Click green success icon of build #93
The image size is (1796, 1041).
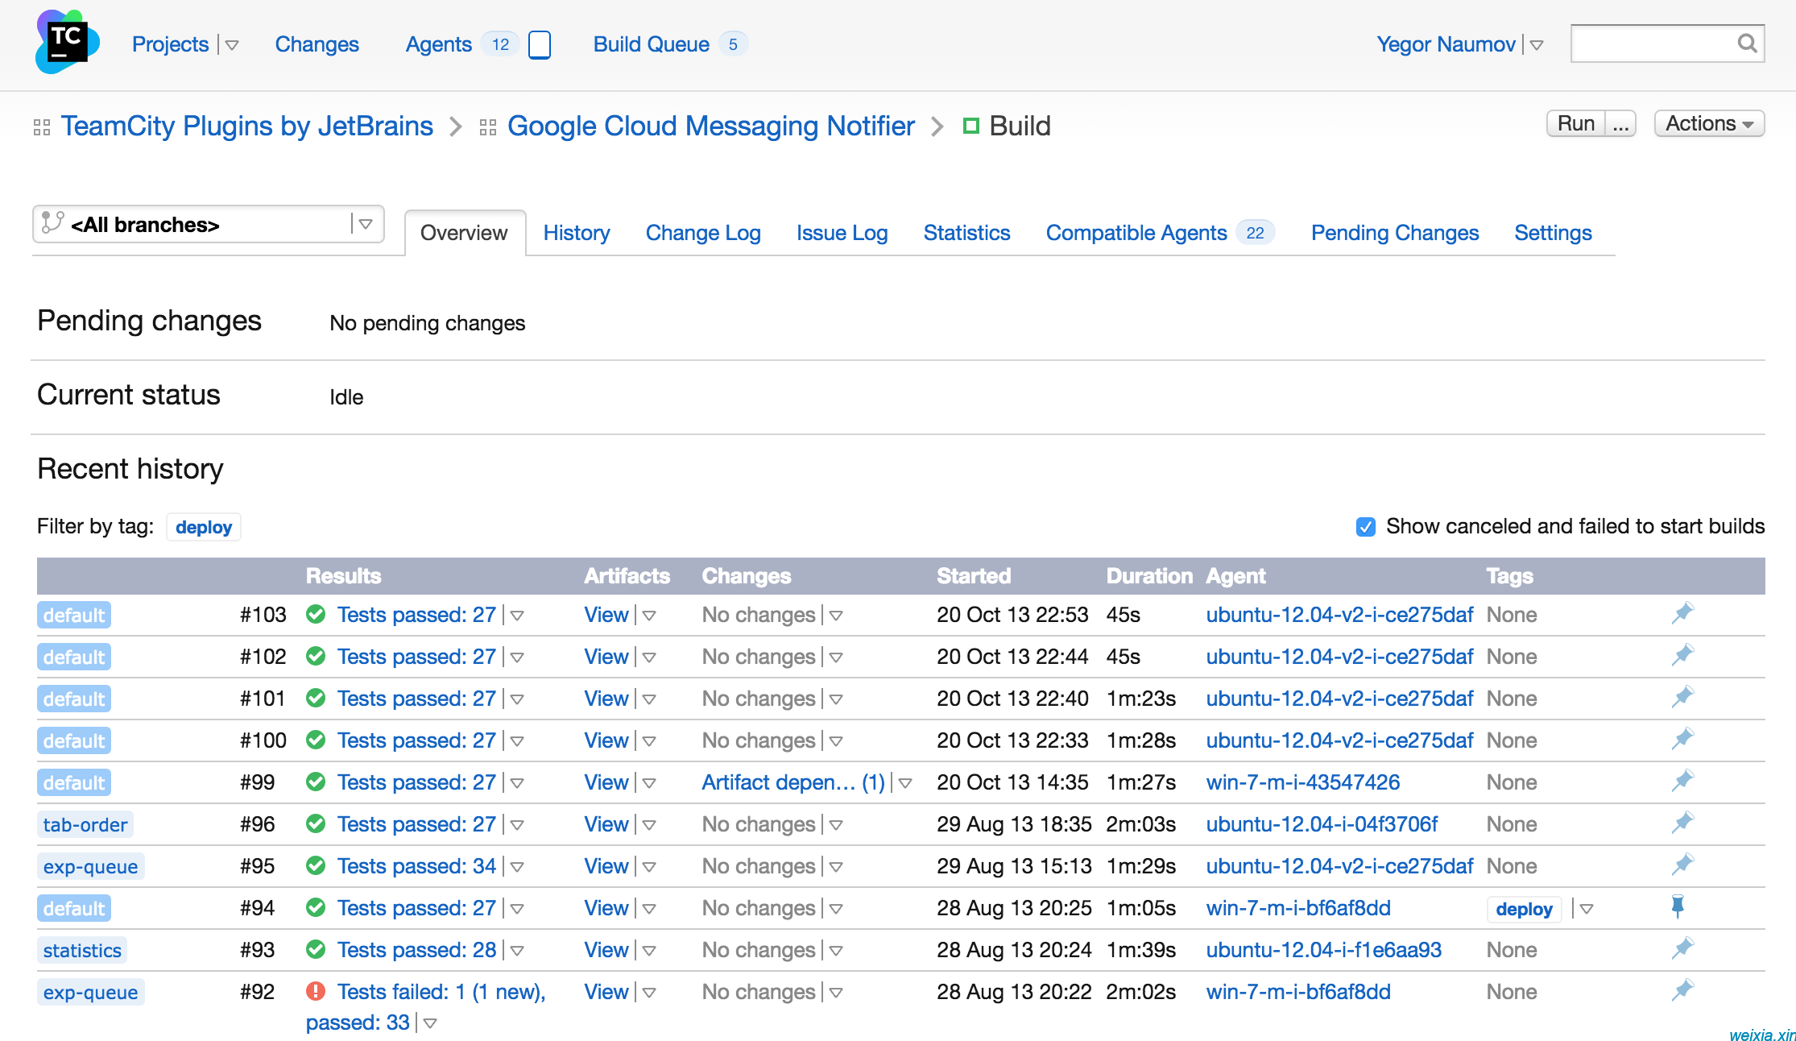click(x=316, y=949)
